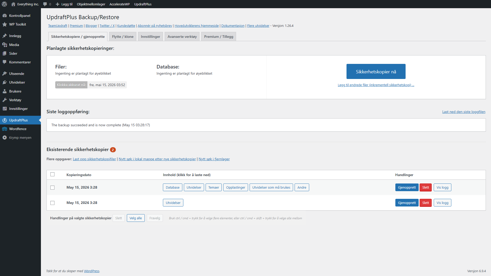Open the Premium link under the title
Screen dimensions: 491x276
pyautogui.click(x=76, y=26)
